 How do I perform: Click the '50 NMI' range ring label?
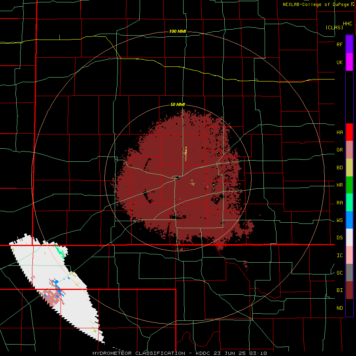[178, 105]
